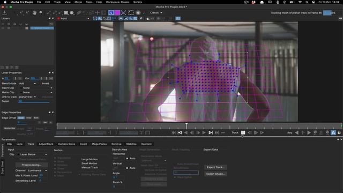This screenshot has height=193, width=343.
Task: Click the Save project icon
Action: [4, 13]
